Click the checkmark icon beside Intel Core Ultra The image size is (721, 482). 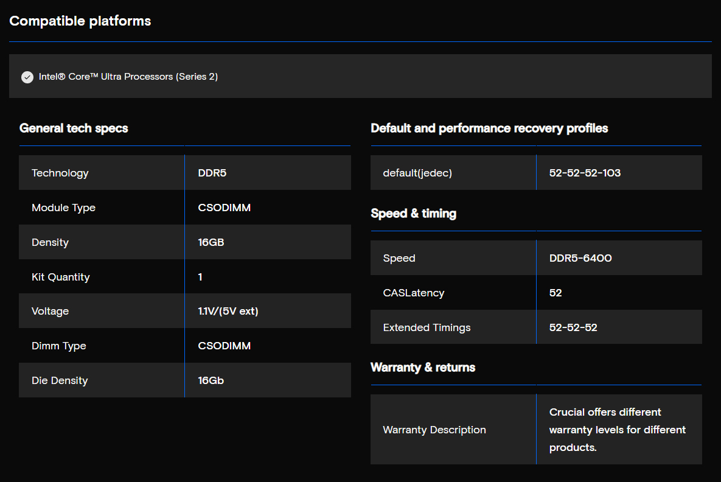click(x=27, y=77)
